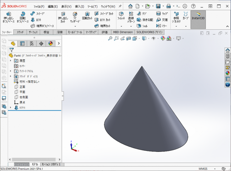The width and height of the screenshot is (231, 171).
Task: Click the MMGS unit system button
Action: click(x=203, y=169)
